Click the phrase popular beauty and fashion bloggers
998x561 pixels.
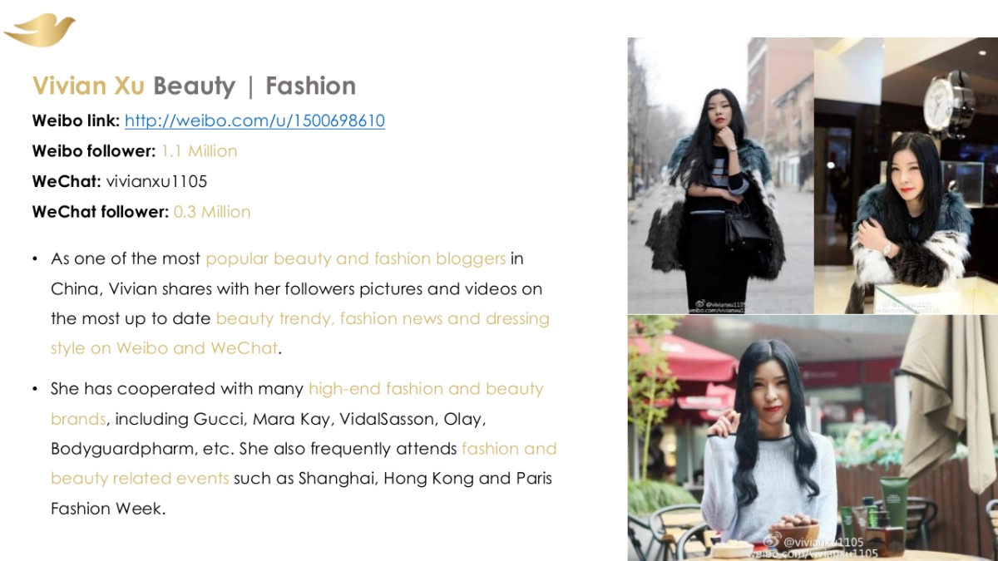(356, 258)
